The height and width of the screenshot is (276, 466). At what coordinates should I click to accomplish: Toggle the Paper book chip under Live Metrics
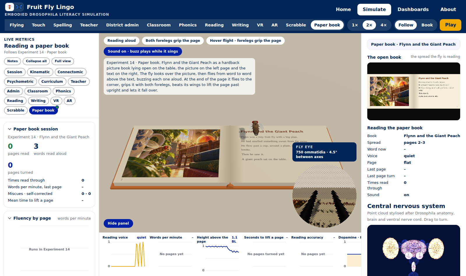[x=43, y=110]
